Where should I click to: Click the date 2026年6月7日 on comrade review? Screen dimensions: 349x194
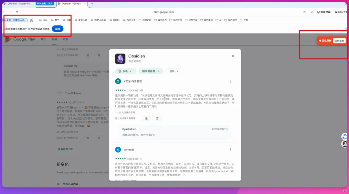134,159
